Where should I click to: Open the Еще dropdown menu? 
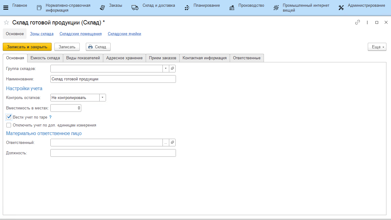pyautogui.click(x=377, y=47)
